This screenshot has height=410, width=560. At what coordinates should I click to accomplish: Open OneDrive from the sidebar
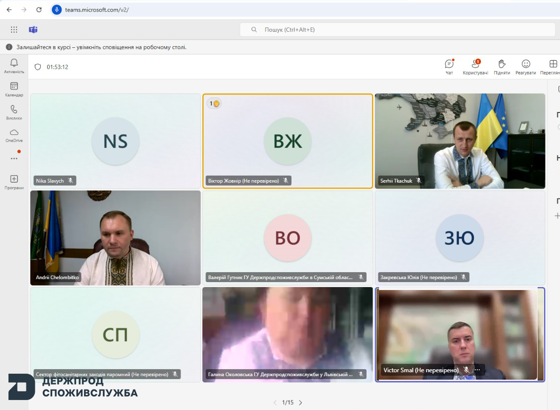tap(14, 133)
